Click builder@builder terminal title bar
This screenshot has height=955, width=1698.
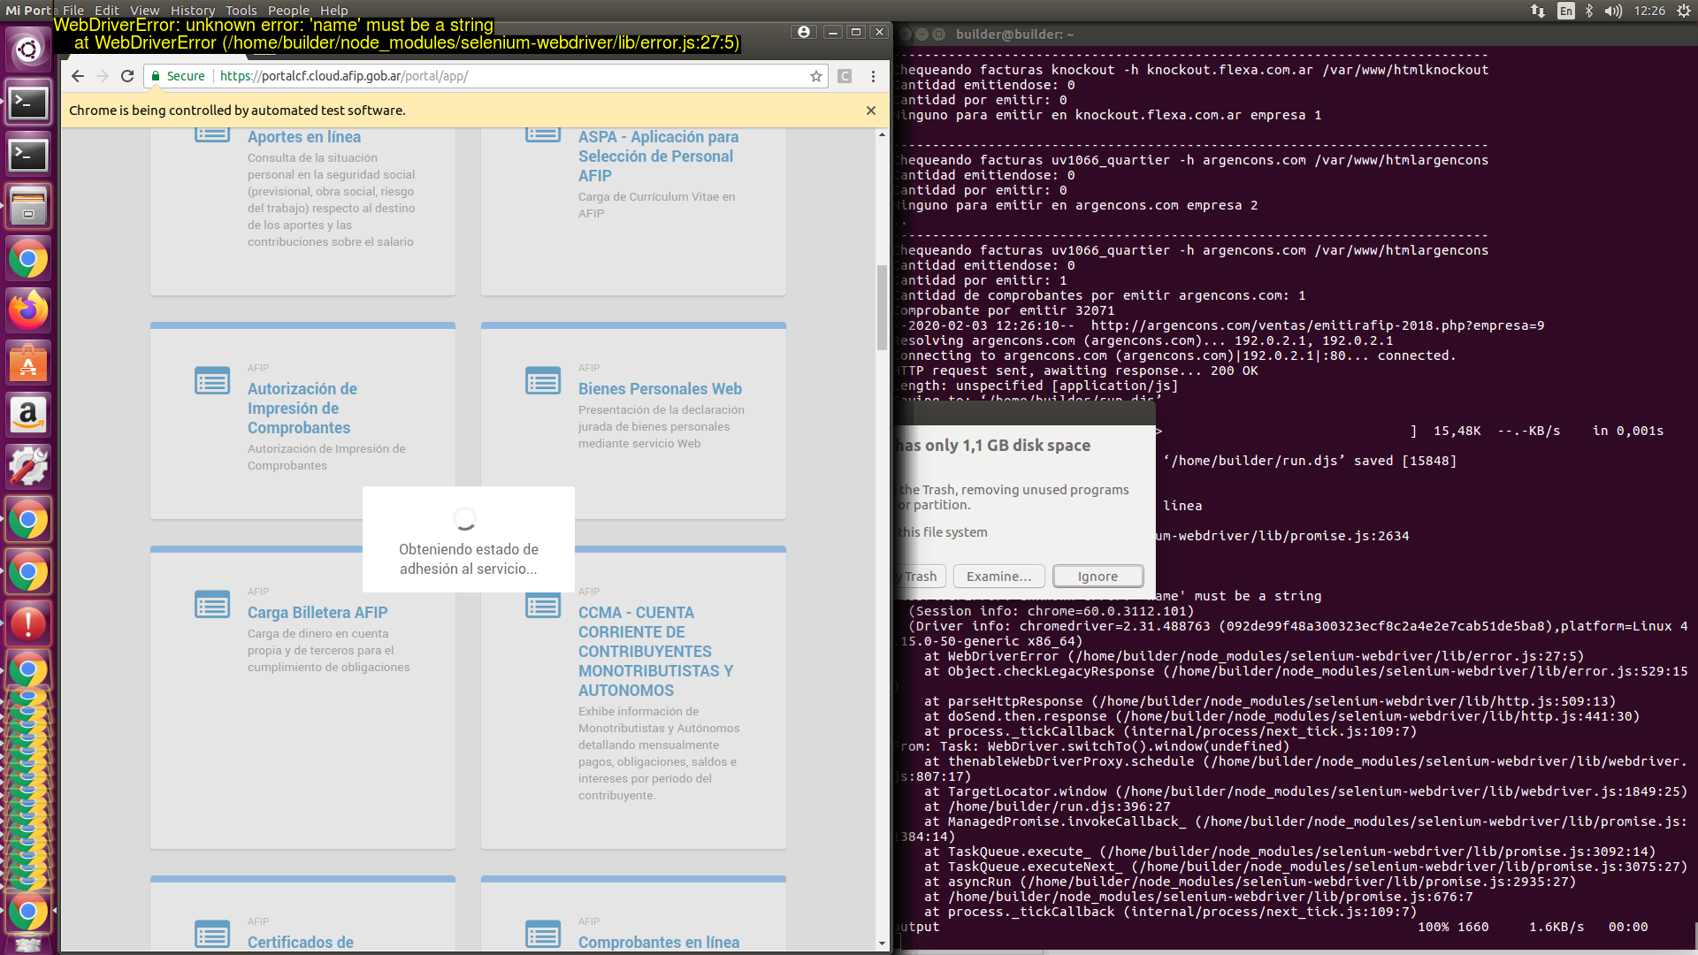tap(1295, 34)
